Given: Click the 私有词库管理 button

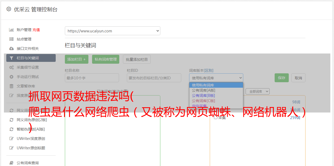Looking at the screenshot, I should (x=106, y=59).
